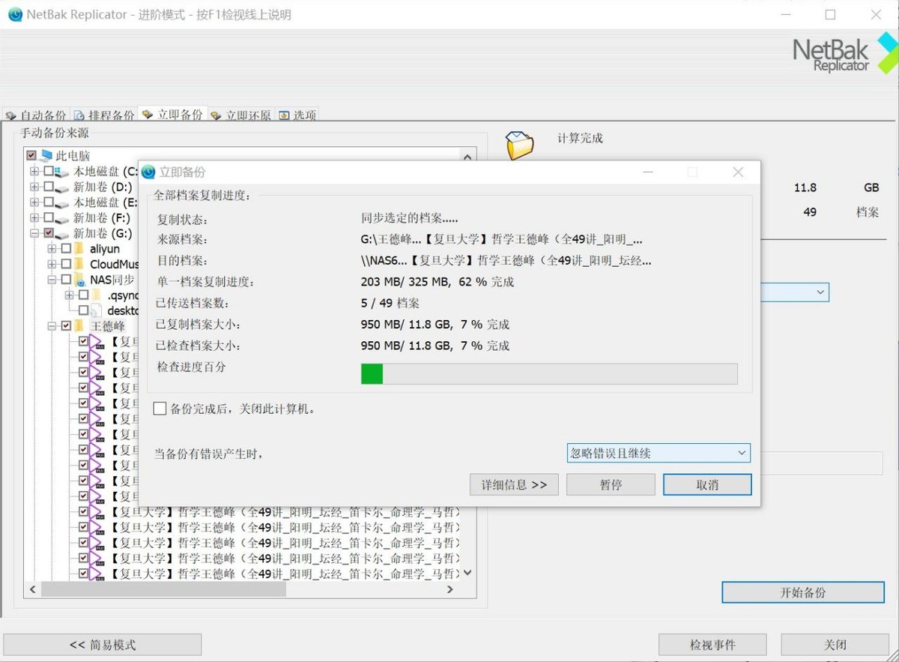The width and height of the screenshot is (899, 662).
Task: Enable shutdown after backup completion checkbox
Action: click(160, 409)
